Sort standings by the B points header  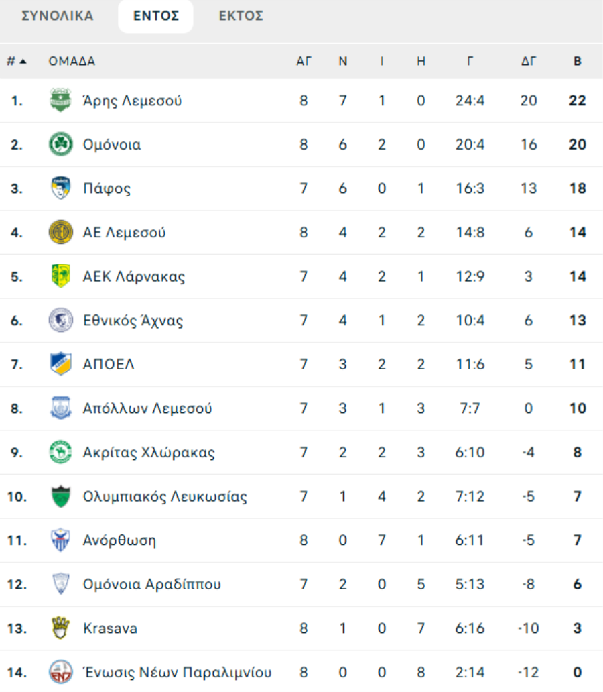click(x=577, y=62)
